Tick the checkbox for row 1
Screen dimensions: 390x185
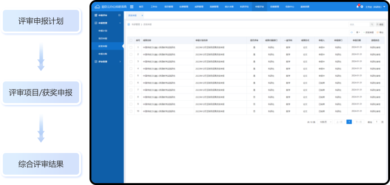[131, 47]
